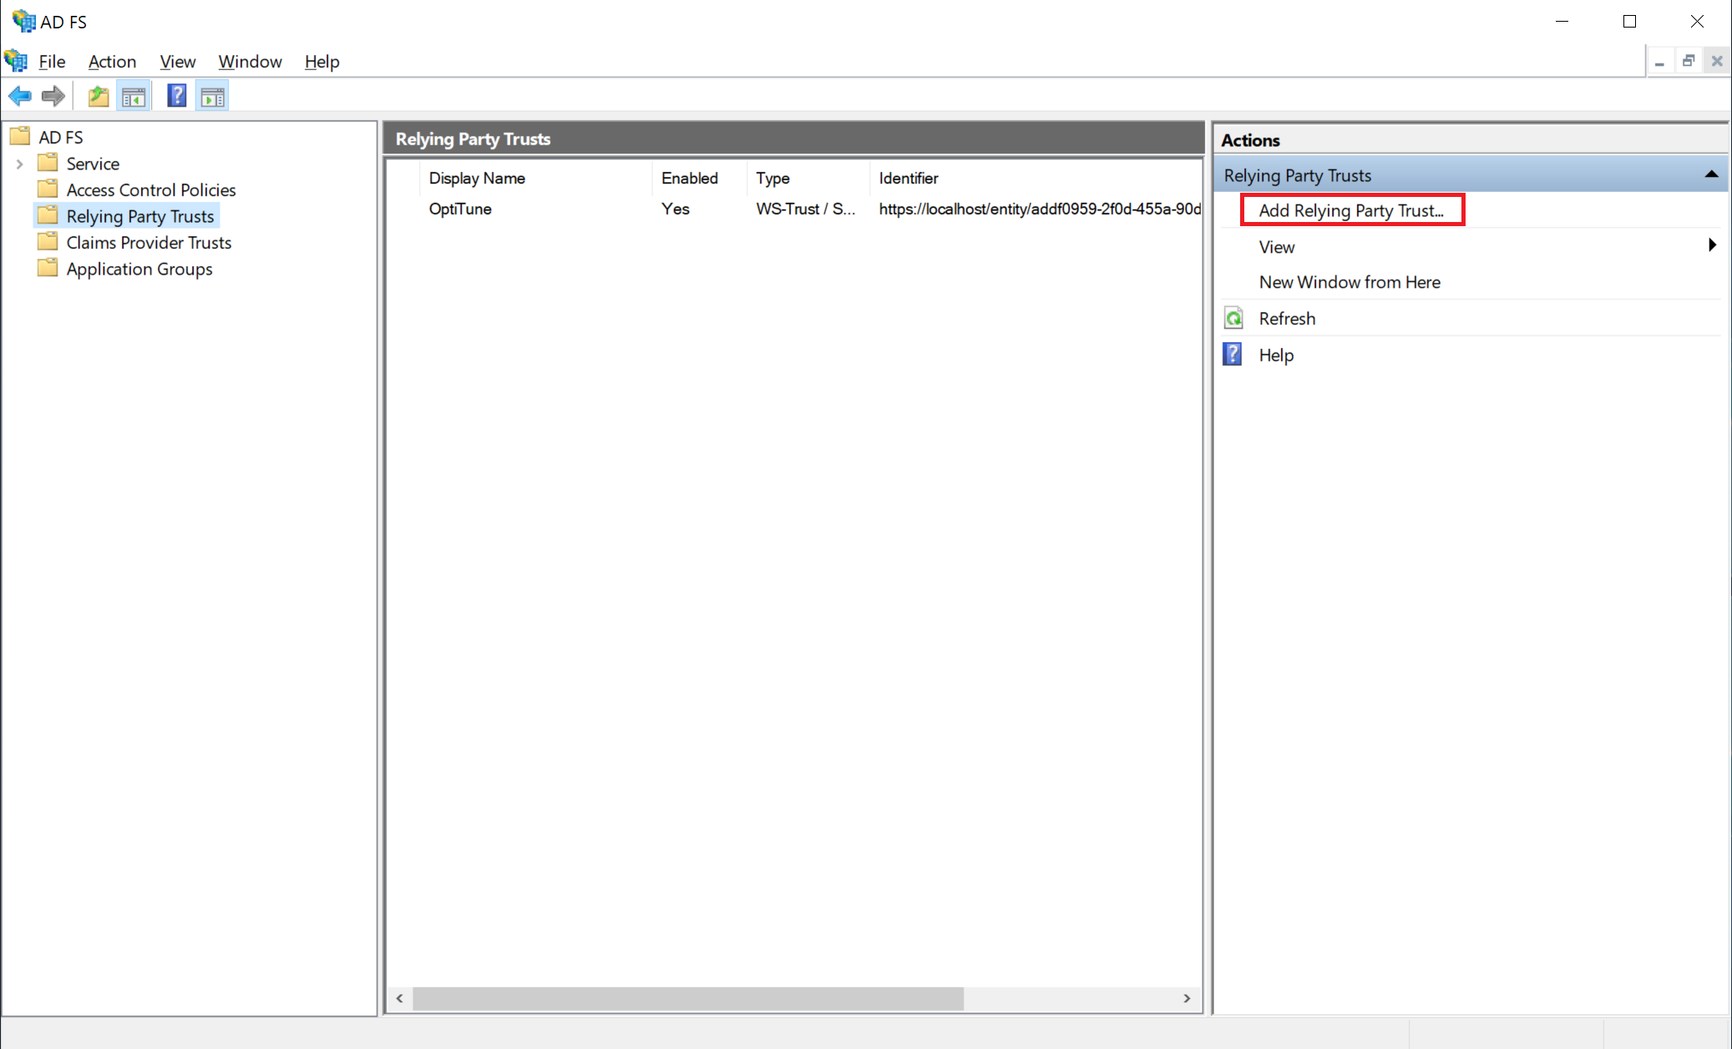Image resolution: width=1732 pixels, height=1049 pixels.
Task: Click New Window from Here action
Action: pyautogui.click(x=1350, y=282)
